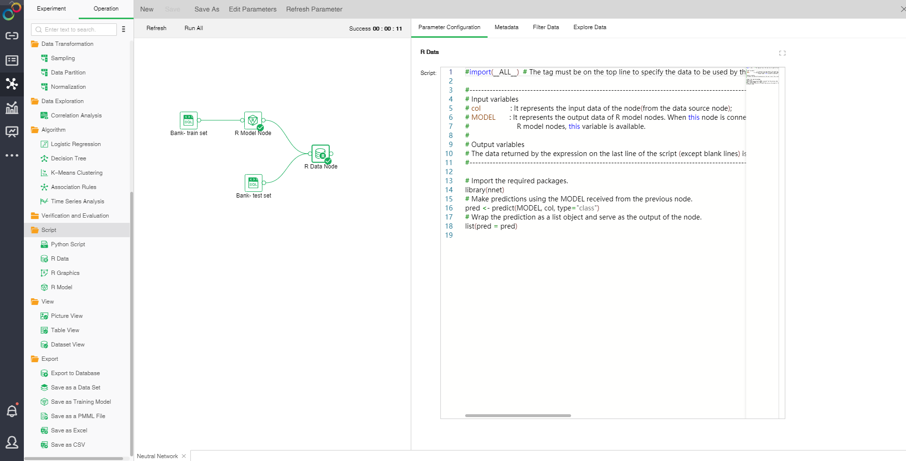Viewport: 906px width, 461px height.
Task: Open the Correlation Analysis icon
Action: coord(44,115)
